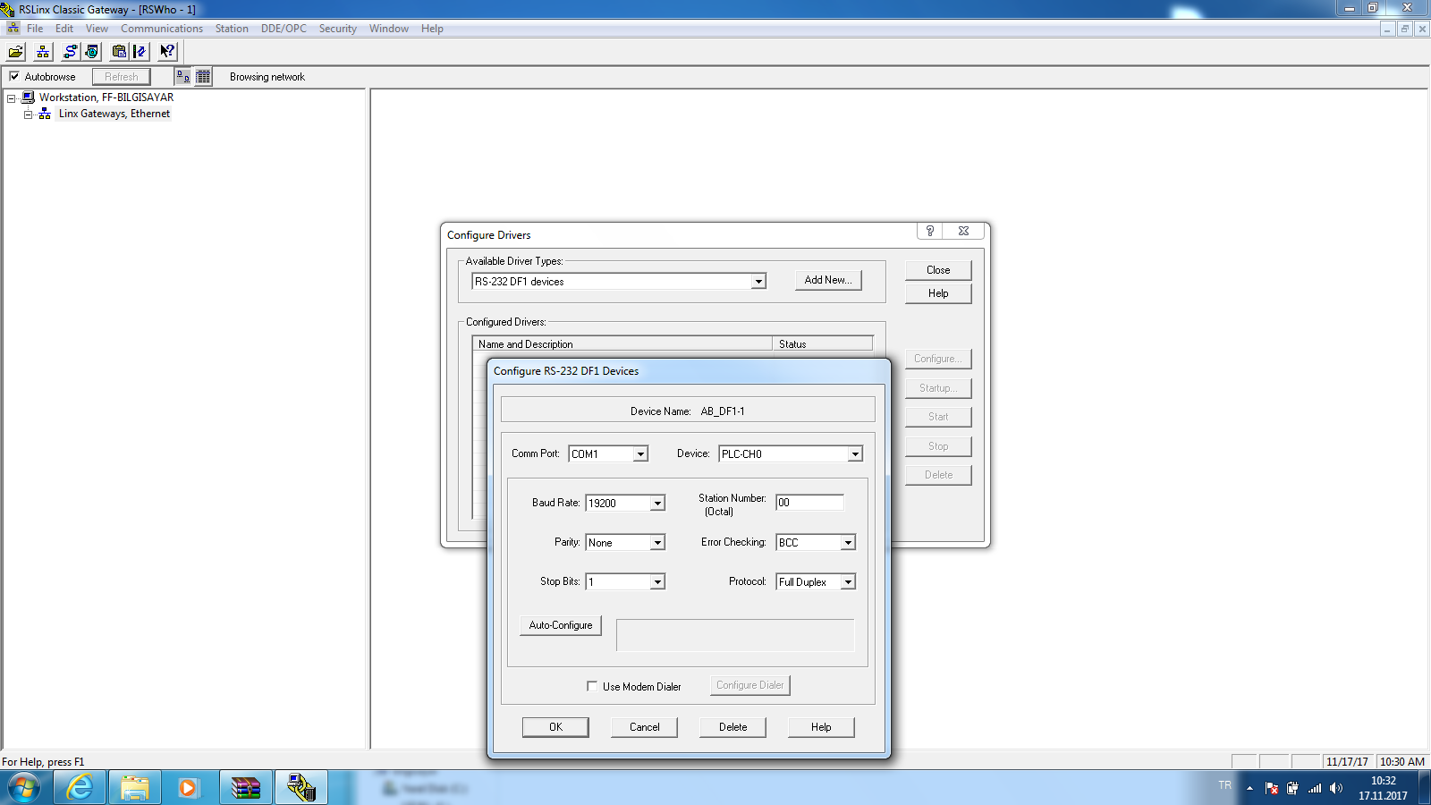Click OK in Configure RS-232 DF1 Devices
This screenshot has width=1431, height=805.
(x=555, y=727)
